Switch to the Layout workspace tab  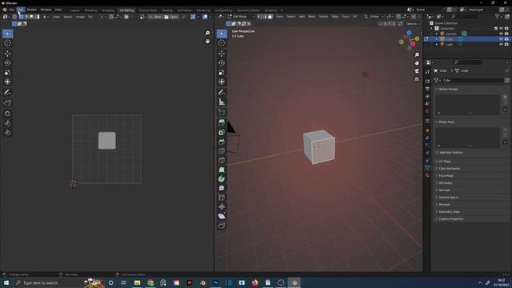coord(74,10)
